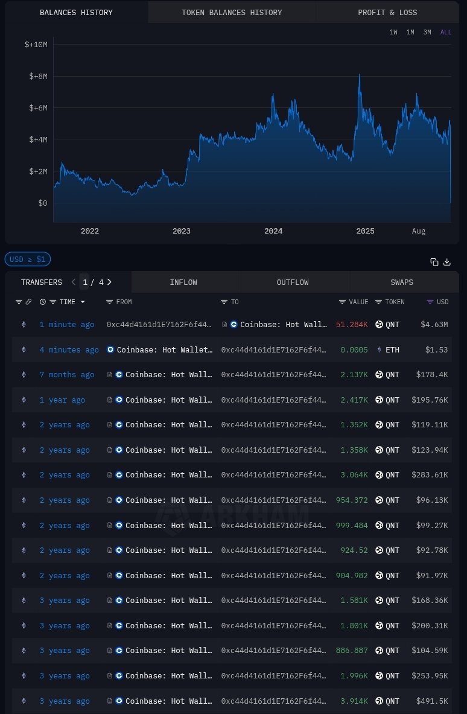Toggle the TIME column sort arrow
467x714 pixels.
pyautogui.click(x=83, y=302)
